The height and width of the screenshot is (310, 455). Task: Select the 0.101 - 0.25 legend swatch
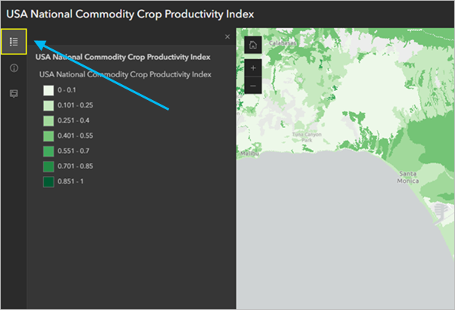(48, 105)
